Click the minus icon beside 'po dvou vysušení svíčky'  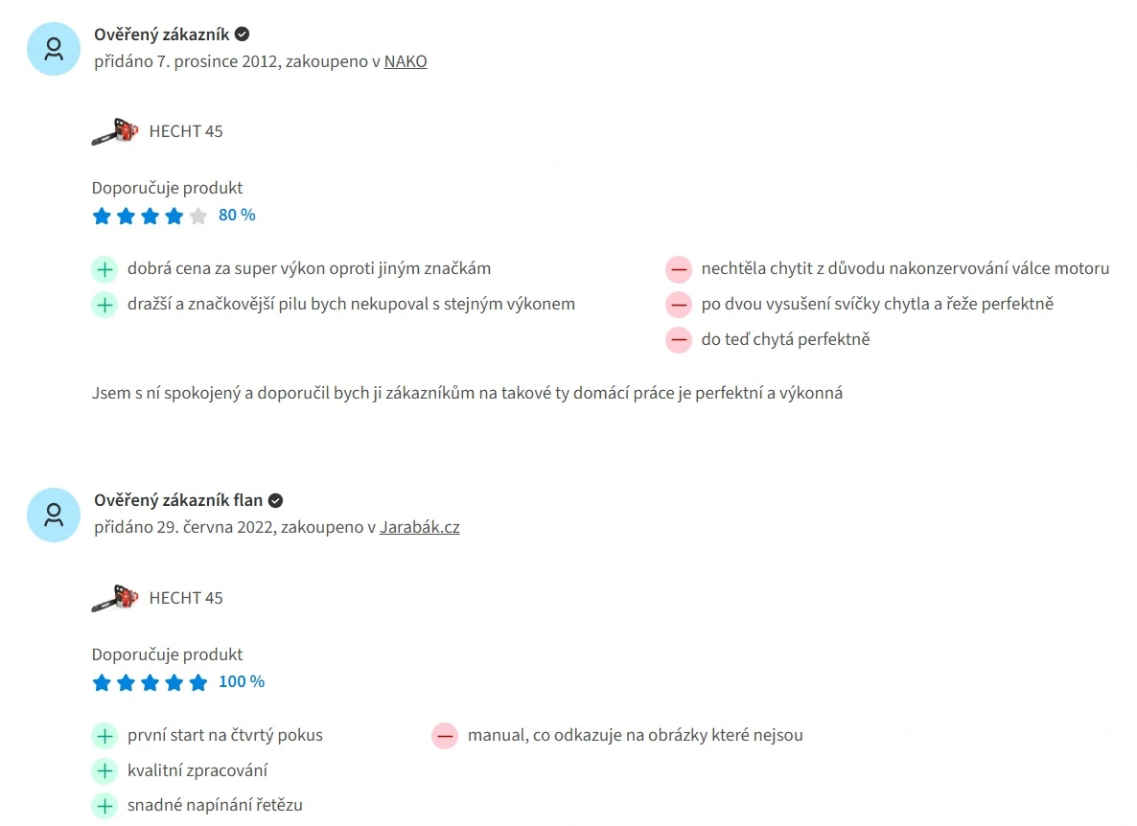[678, 305]
